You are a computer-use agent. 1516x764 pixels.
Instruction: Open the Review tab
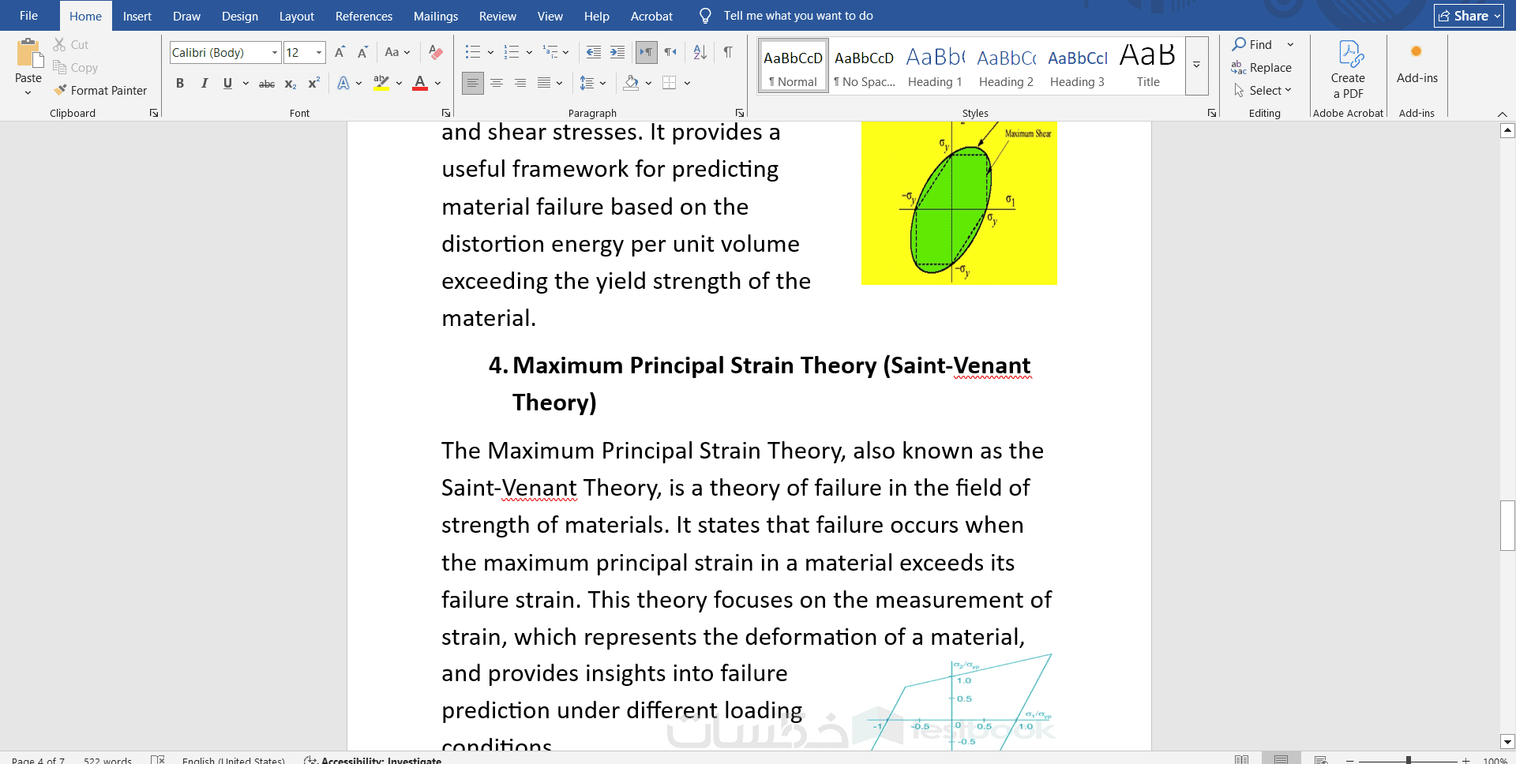pos(497,16)
